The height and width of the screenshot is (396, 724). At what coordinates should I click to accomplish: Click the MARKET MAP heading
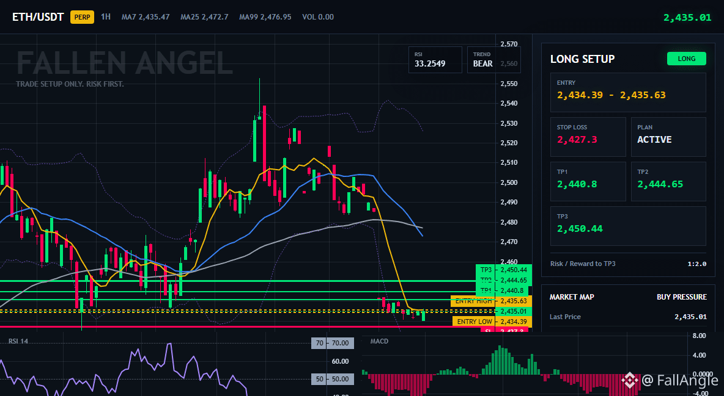572,297
